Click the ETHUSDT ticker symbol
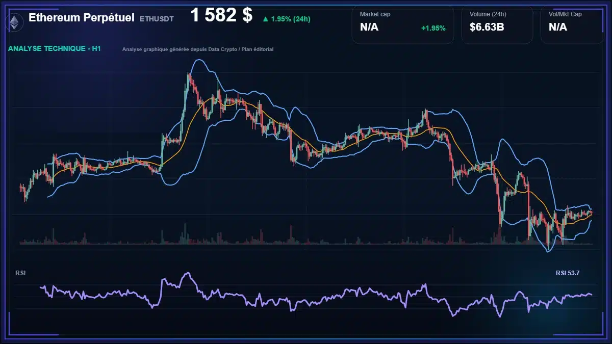This screenshot has height=344, width=612. coord(157,19)
